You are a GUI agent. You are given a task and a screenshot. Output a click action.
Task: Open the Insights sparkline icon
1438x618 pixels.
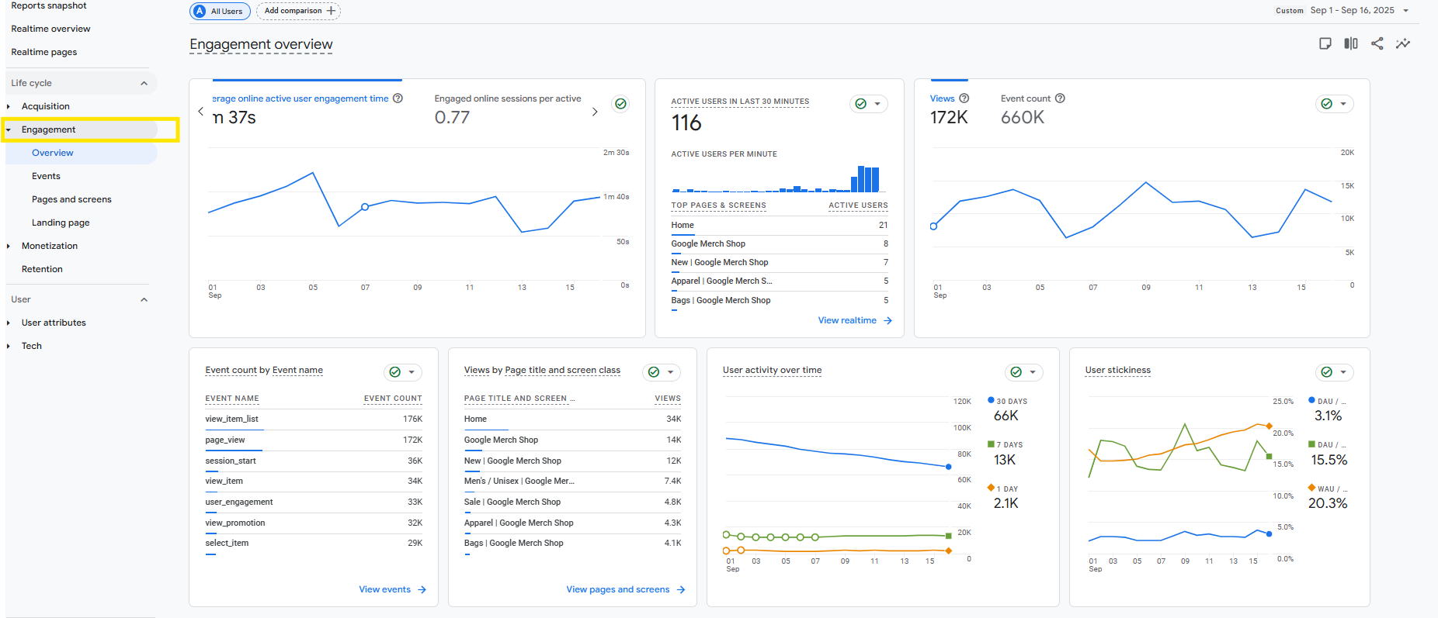pyautogui.click(x=1402, y=43)
